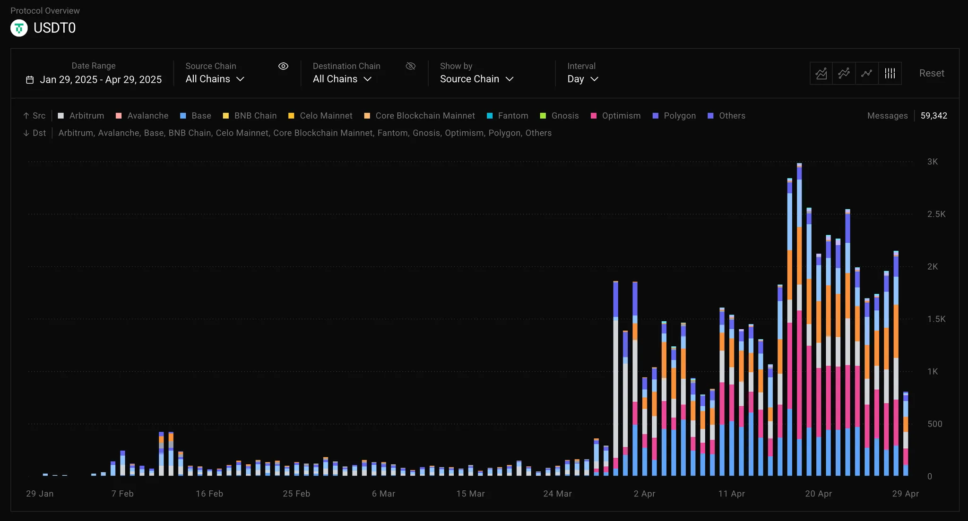968x521 pixels.
Task: Open the calendar icon for date range
Action: pos(30,80)
